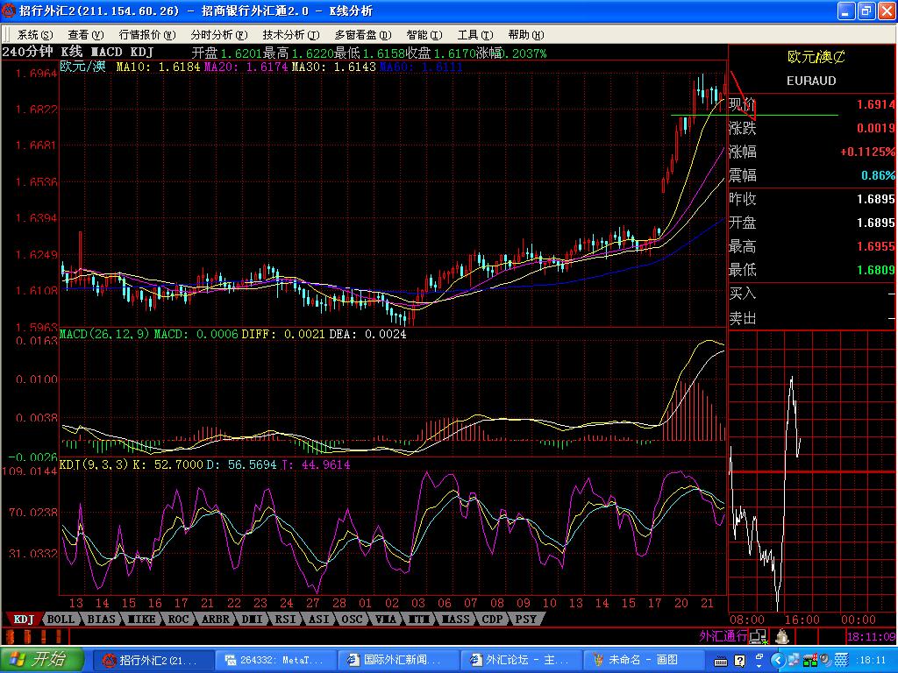The image size is (898, 673).
Task: Click the taskbar clock showing 18:11
Action: [871, 661]
